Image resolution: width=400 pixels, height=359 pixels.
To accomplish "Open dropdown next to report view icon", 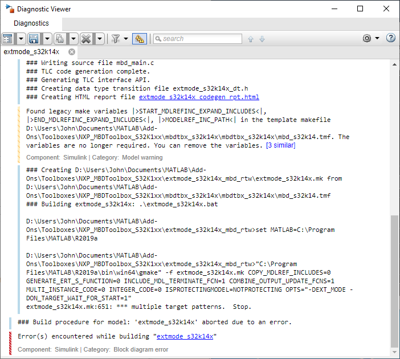I will (x=21, y=39).
